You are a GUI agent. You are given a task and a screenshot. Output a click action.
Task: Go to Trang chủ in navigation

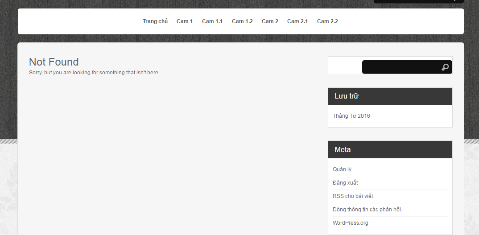click(155, 21)
